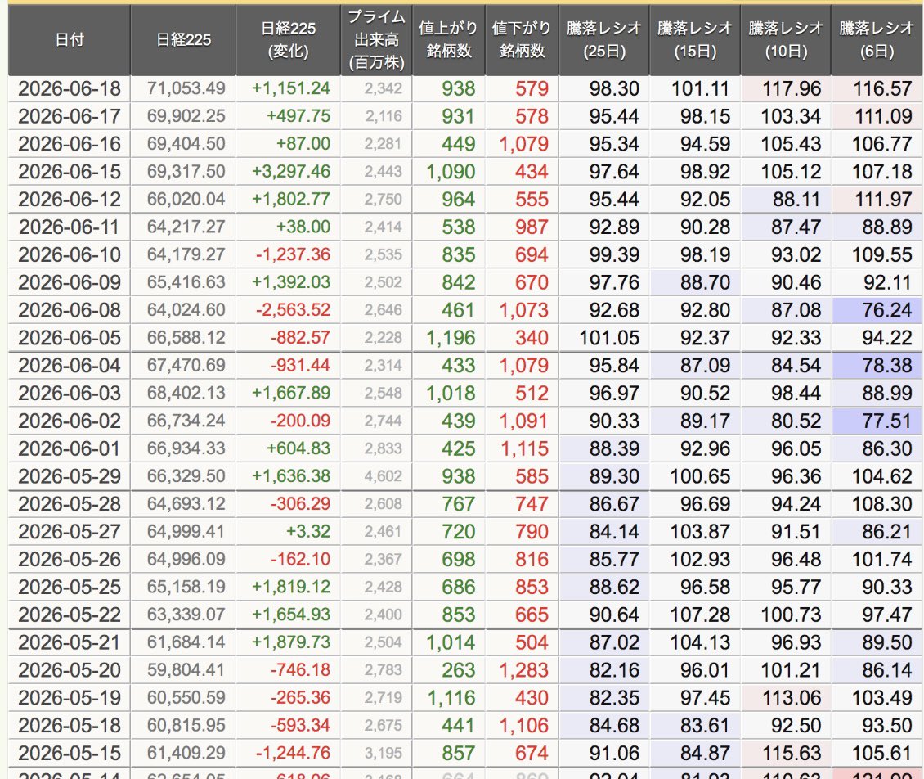Click the 10-day ratio 117.96

792,88
